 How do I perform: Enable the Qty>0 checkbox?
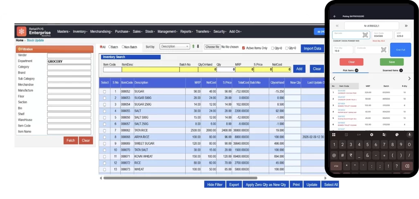pyautogui.click(x=273, y=48)
